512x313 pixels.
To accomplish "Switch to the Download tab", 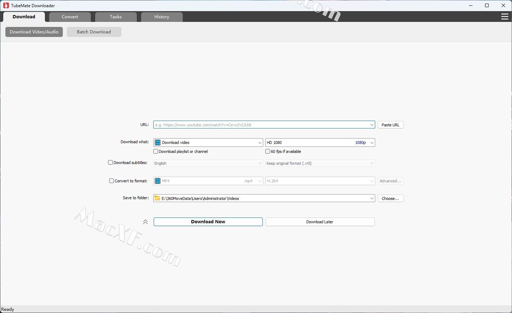I will pos(24,17).
